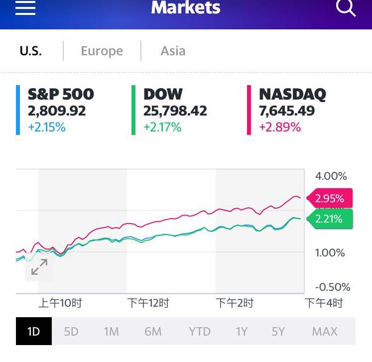The image size is (372, 362).
Task: Select the 5D time range
Action: click(x=71, y=331)
